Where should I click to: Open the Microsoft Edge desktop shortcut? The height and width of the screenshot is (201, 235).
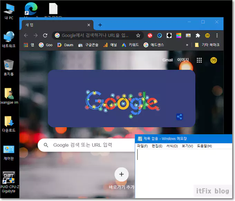(31, 9)
